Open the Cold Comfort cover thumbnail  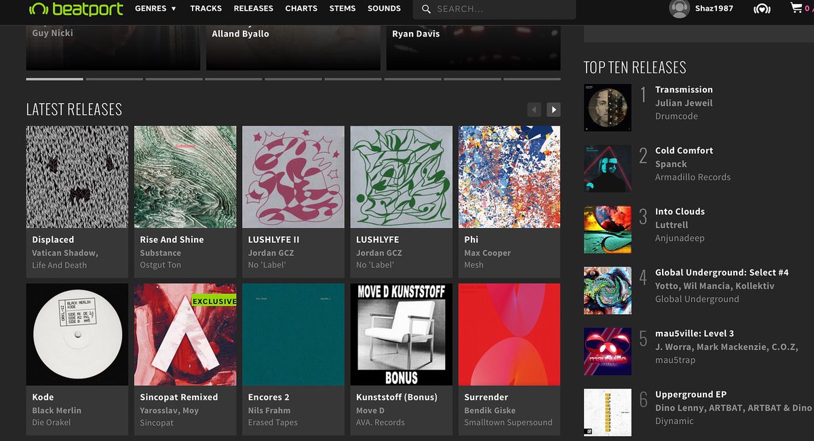(607, 168)
